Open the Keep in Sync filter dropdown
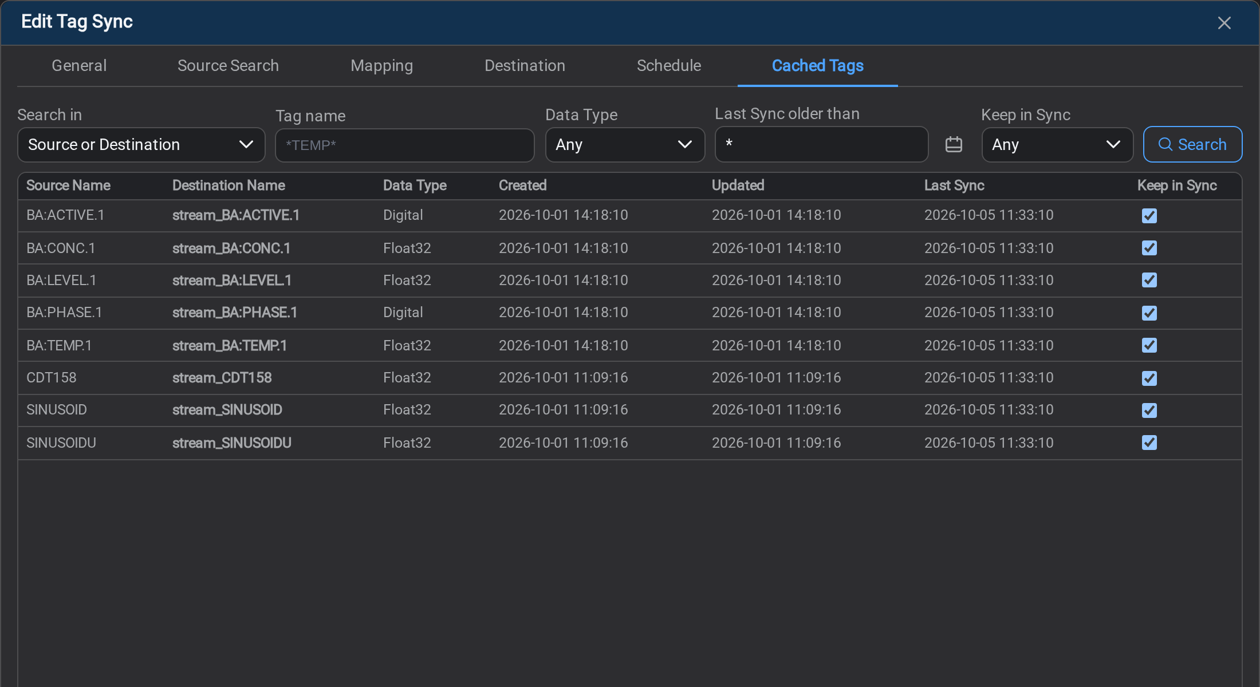This screenshot has width=1260, height=687. 1057,145
